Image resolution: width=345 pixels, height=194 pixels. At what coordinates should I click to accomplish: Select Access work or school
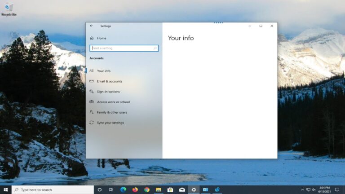point(113,102)
